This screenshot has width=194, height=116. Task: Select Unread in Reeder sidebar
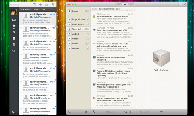pos(78,11)
